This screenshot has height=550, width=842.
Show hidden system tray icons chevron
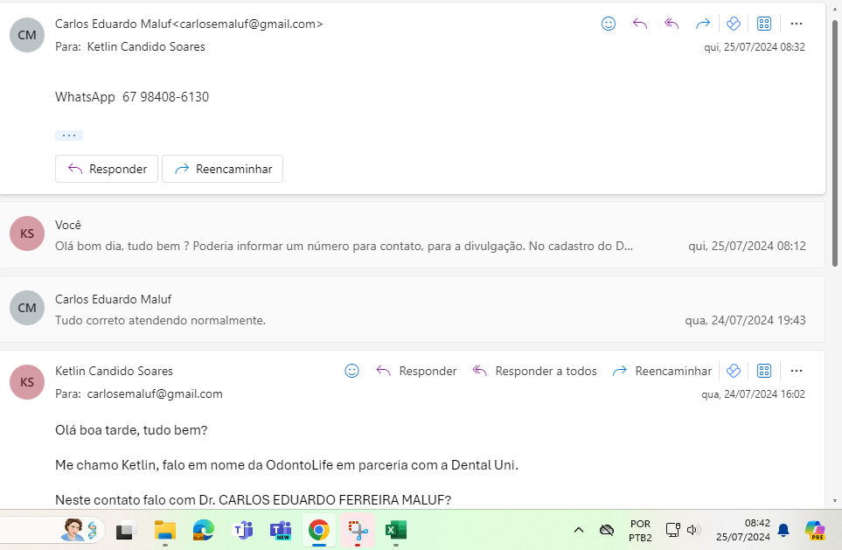(578, 530)
